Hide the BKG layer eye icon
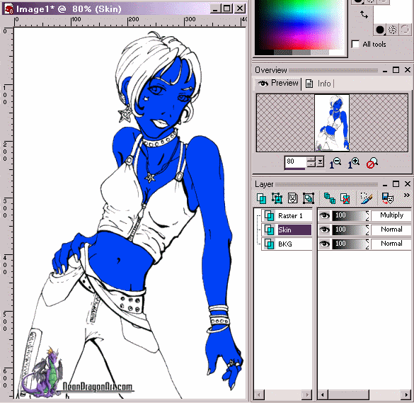The image size is (414, 403). click(325, 244)
